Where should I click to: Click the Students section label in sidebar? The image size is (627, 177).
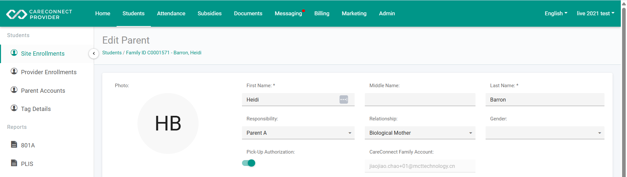pos(18,35)
